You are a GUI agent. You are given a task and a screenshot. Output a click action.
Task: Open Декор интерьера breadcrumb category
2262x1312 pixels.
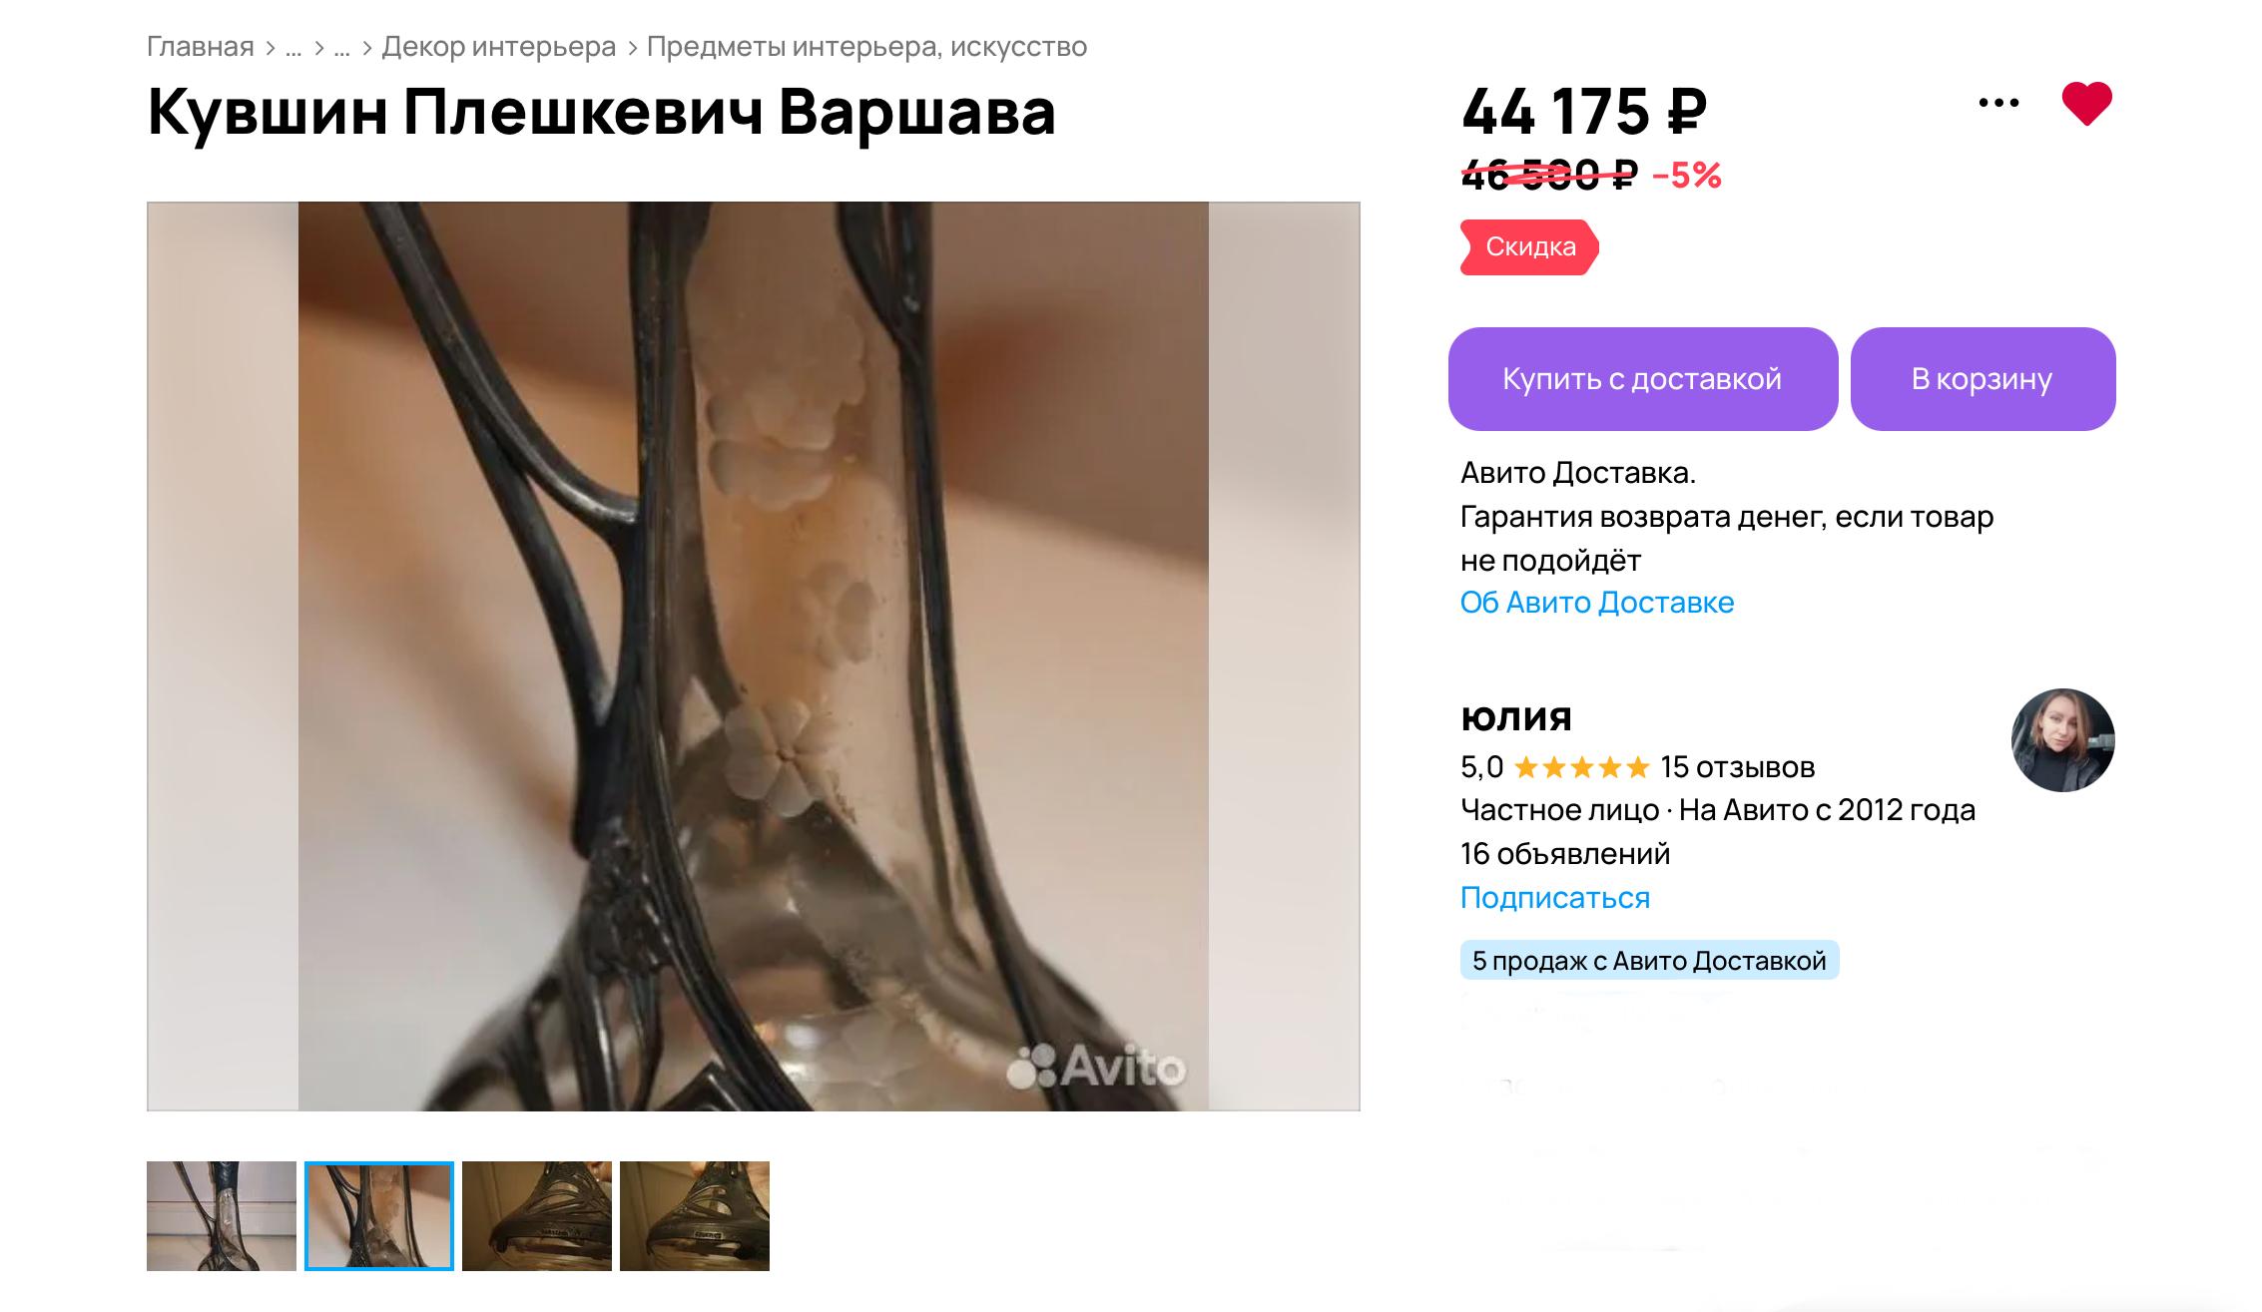[x=499, y=47]
